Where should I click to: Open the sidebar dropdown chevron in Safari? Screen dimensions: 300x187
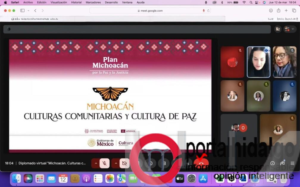29,10
